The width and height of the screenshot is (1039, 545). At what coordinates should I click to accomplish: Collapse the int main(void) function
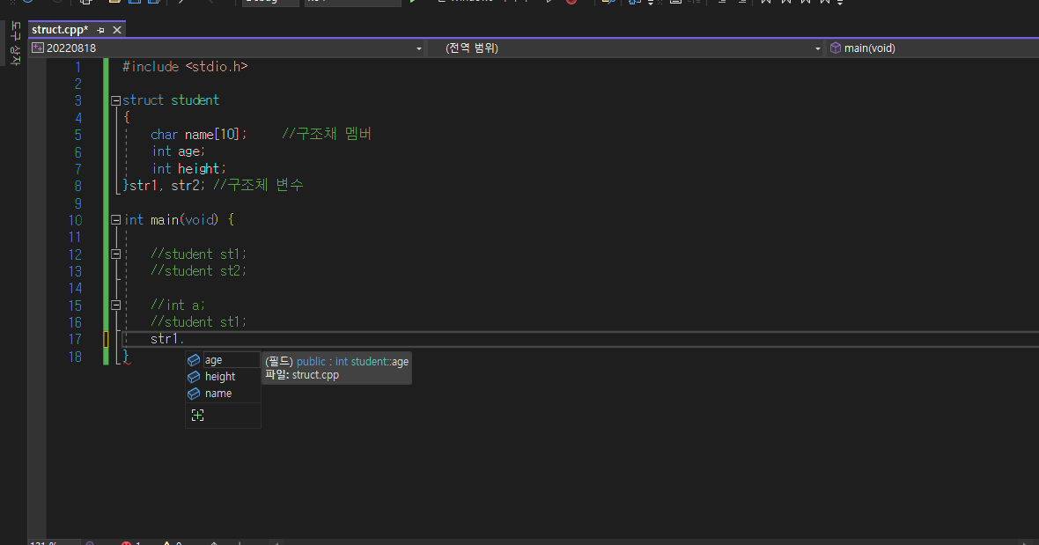(116, 220)
